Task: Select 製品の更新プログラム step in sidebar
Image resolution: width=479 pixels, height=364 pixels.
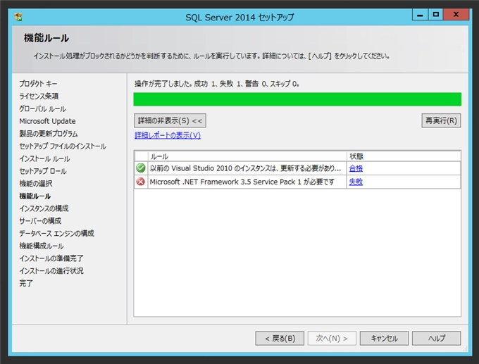Action: pos(49,134)
